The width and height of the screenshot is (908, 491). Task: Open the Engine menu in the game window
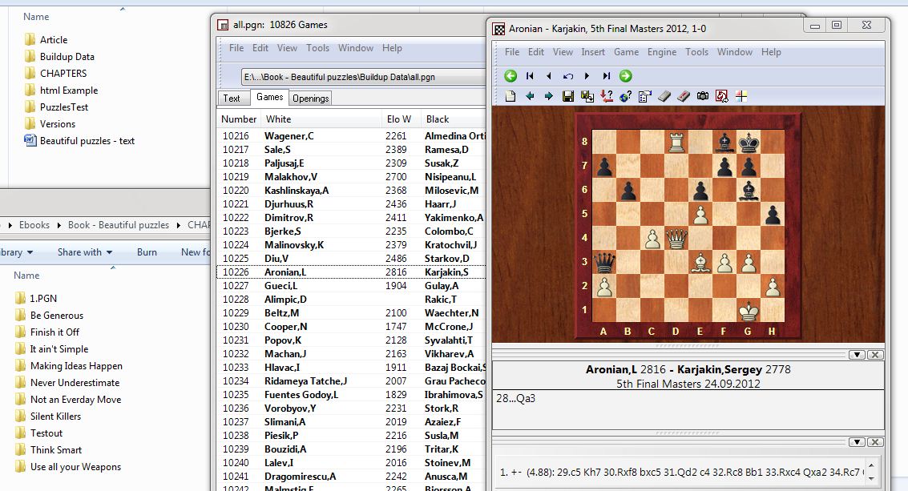tap(662, 52)
